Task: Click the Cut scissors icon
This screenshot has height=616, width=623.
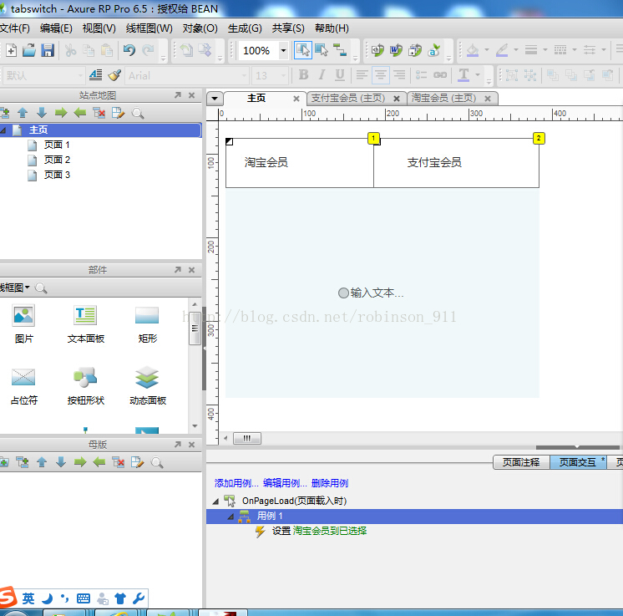Action: 70,50
